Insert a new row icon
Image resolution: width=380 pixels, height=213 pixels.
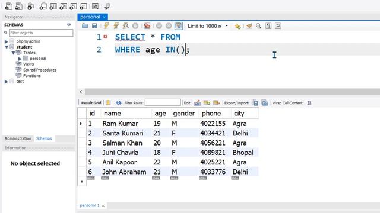coord(207,103)
